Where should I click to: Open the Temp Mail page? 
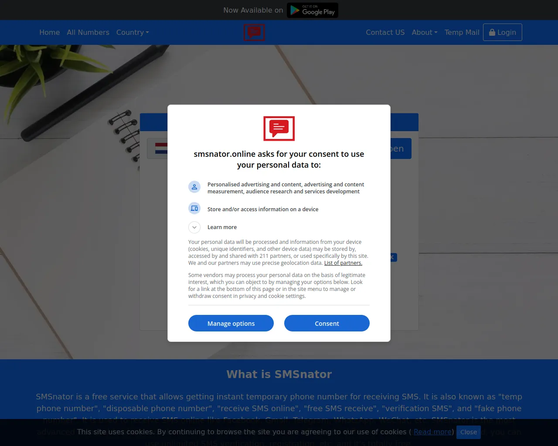click(x=462, y=32)
